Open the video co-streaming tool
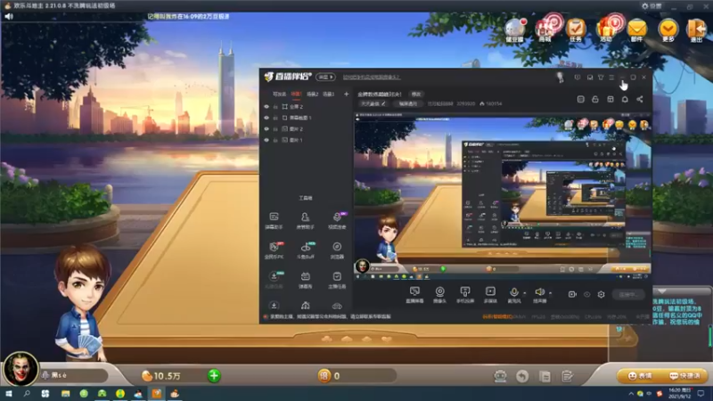The height and width of the screenshot is (401, 713). tap(337, 220)
